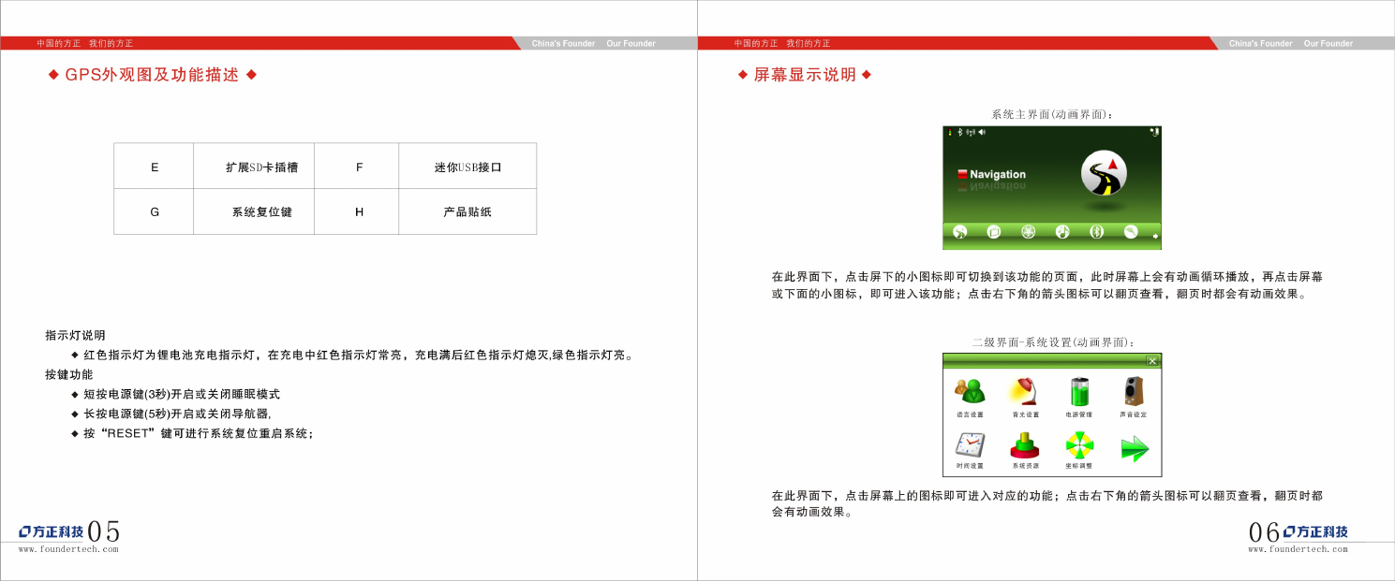Image resolution: width=1395 pixels, height=581 pixels.
Task: Open 坐标调整 calibration target icon
Action: [1079, 445]
